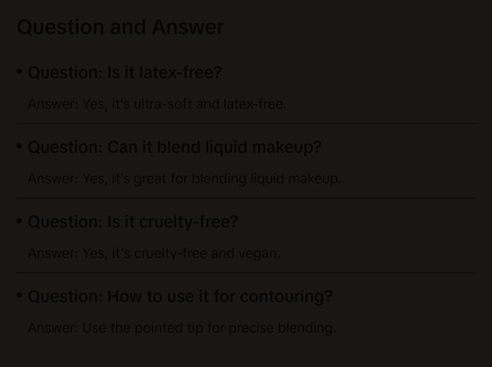This screenshot has width=492, height=367.
Task: Click the answer about the pointed tip
Action: (x=182, y=328)
